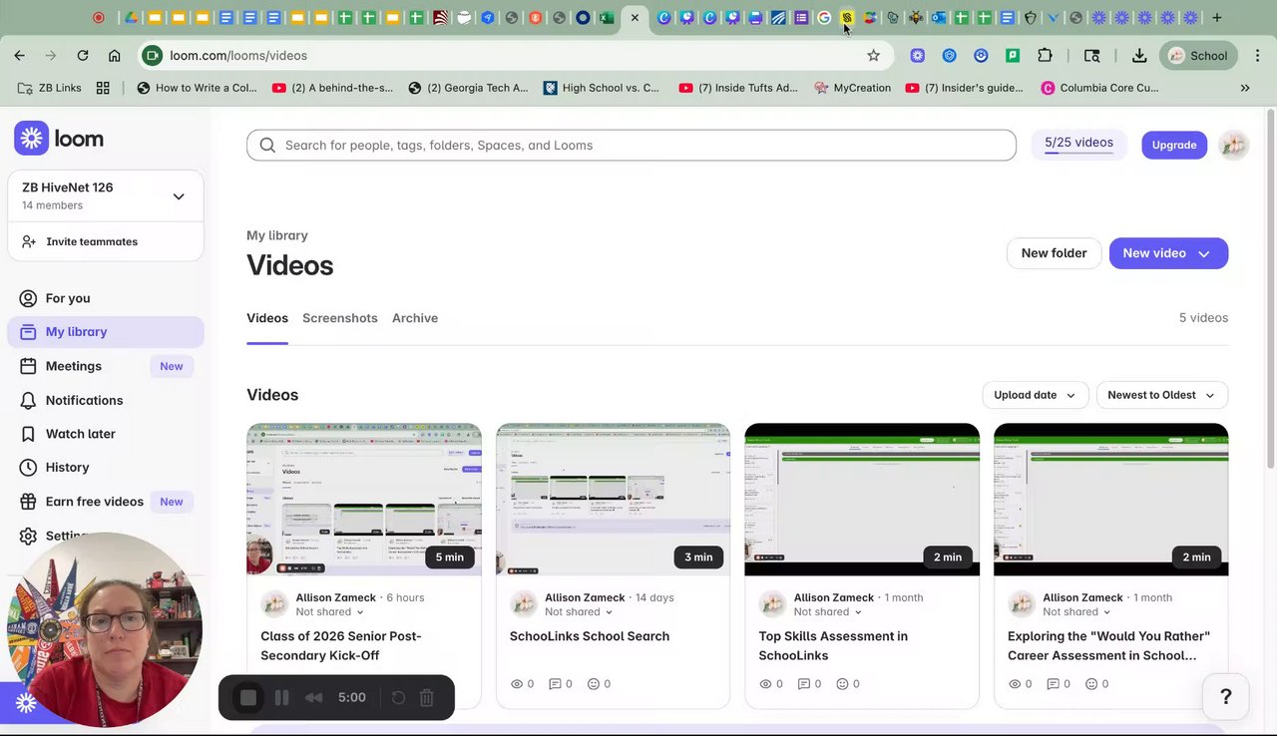Open the Chrome downloads icon
This screenshot has height=736, width=1277.
(x=1139, y=56)
